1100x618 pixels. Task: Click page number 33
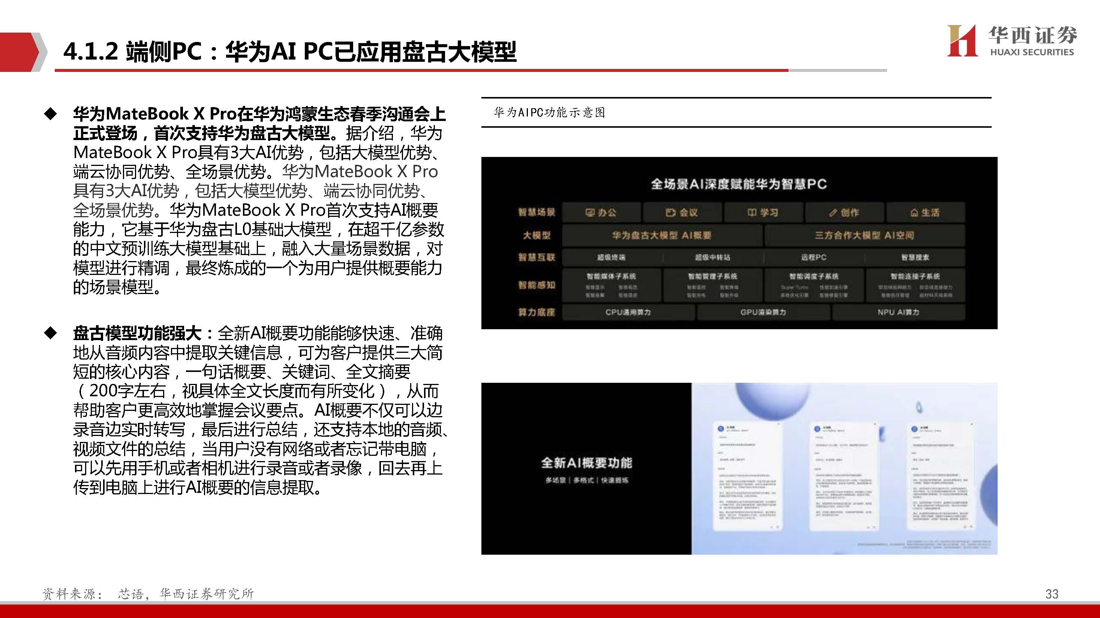[x=1051, y=594]
